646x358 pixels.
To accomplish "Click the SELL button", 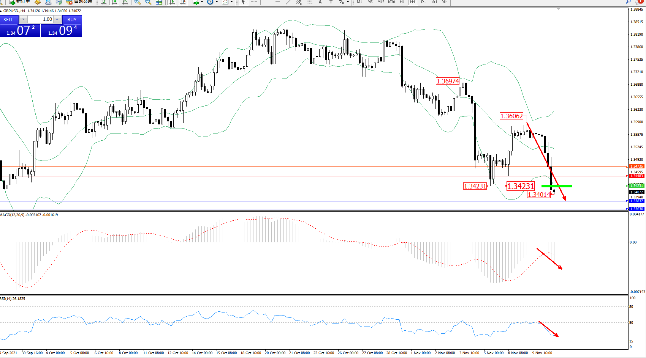I will (8, 19).
